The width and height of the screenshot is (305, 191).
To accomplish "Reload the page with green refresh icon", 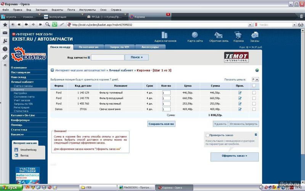I will point(55,24).
